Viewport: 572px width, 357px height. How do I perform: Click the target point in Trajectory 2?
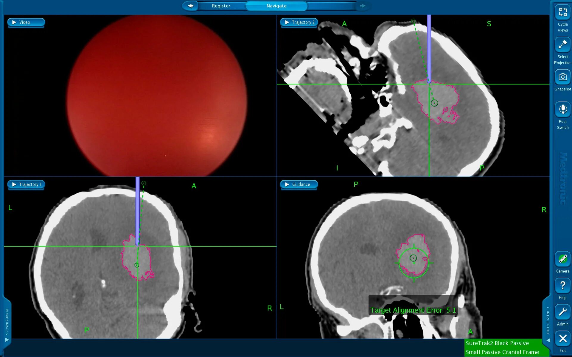click(435, 103)
